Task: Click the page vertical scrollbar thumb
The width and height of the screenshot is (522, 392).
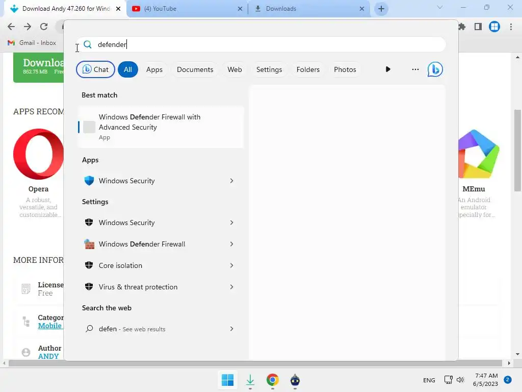Action: tap(517, 150)
